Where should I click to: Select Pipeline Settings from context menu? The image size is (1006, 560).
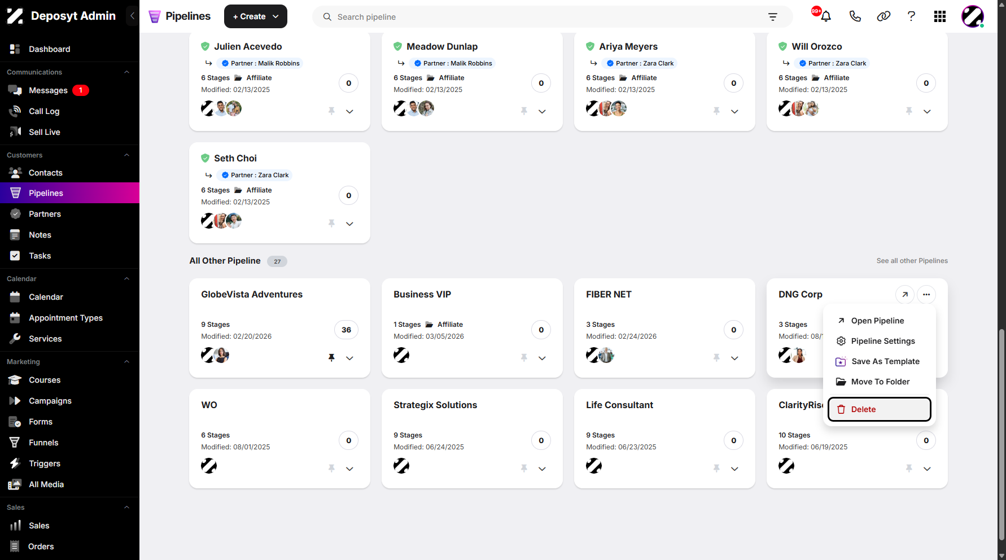880,341
